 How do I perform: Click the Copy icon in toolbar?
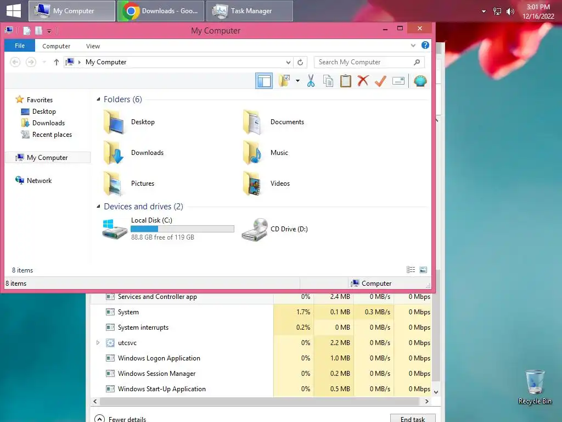tap(328, 81)
